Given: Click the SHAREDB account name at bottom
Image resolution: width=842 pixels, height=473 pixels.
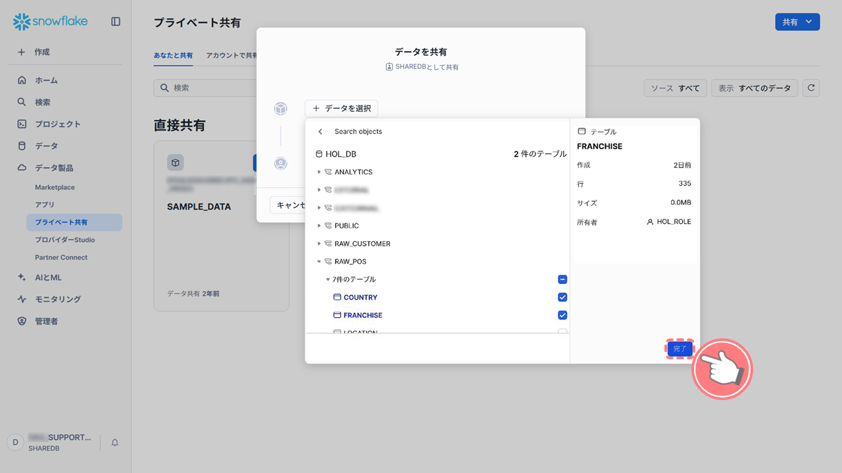Looking at the screenshot, I should [45, 448].
